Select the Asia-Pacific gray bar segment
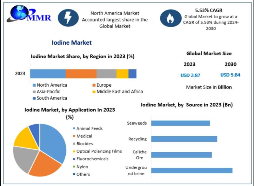This screenshot has width=254, height=186. (x=106, y=74)
